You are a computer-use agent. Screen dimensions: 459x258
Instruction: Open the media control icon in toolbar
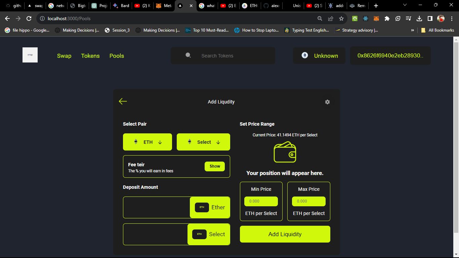coord(409,18)
